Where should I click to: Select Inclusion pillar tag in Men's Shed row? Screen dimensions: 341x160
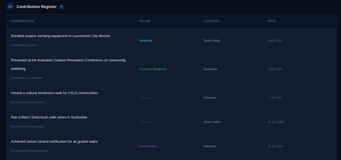point(145,122)
